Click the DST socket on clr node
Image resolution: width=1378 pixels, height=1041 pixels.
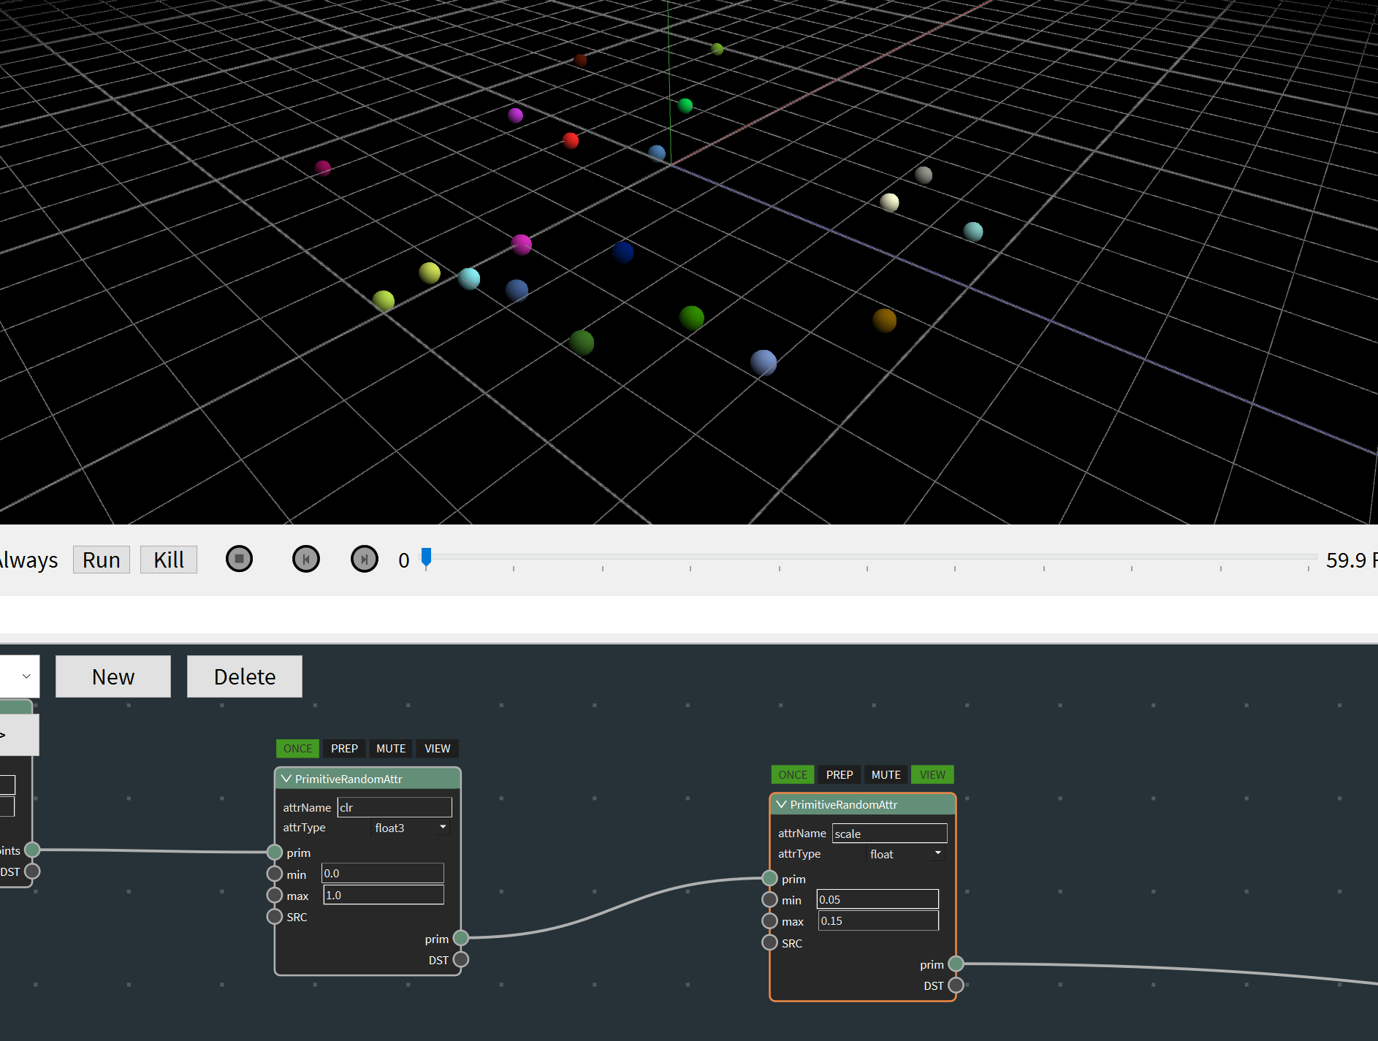(x=461, y=959)
